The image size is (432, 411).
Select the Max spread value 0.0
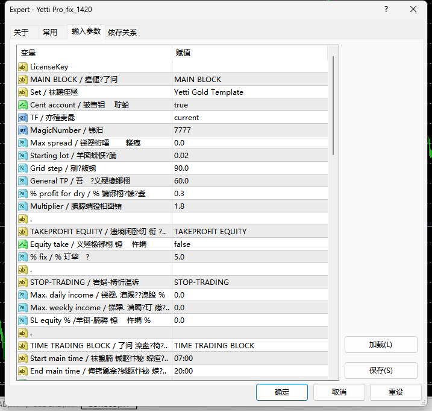point(250,143)
